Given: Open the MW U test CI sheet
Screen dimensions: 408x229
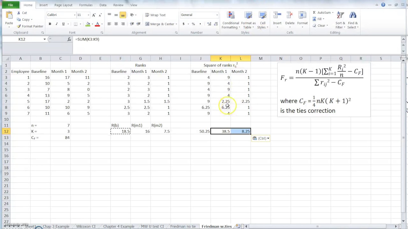Looking at the screenshot, I should (152, 226).
